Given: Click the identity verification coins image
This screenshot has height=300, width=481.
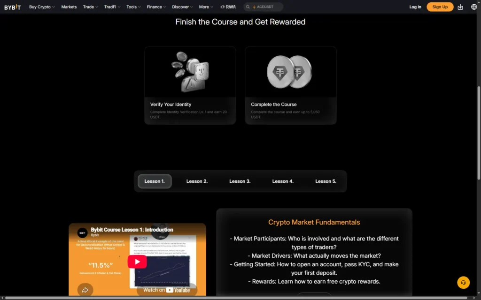Looking at the screenshot, I should [x=190, y=72].
